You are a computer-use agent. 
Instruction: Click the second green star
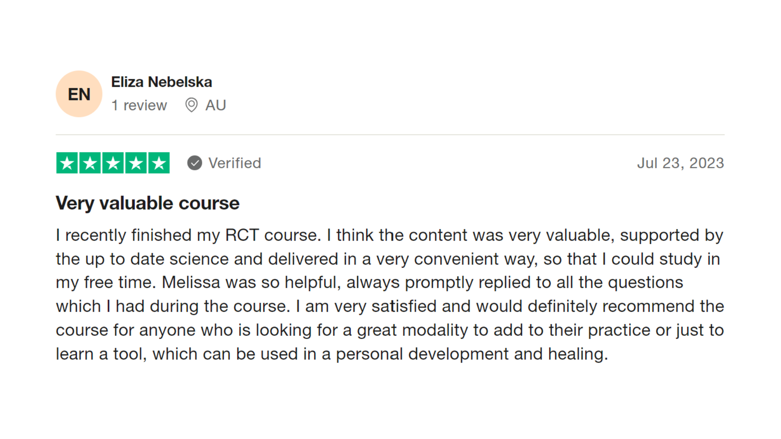pos(90,163)
